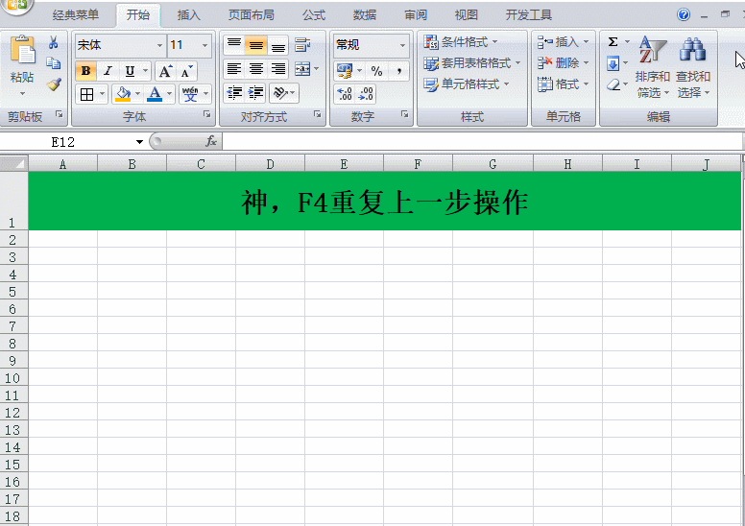
Task: Select column D header
Action: pos(270,164)
